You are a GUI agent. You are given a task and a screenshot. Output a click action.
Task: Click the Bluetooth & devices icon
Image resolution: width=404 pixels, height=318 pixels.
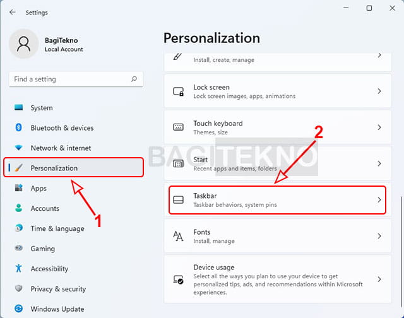(18, 127)
